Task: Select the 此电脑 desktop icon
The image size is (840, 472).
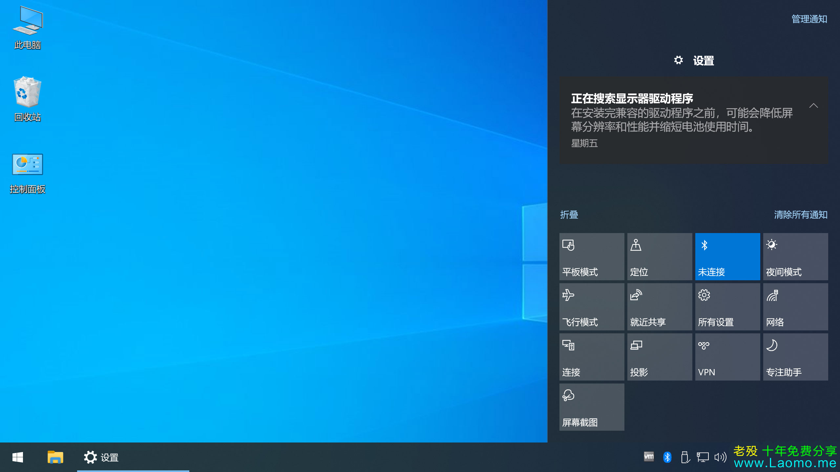Action: click(x=28, y=28)
